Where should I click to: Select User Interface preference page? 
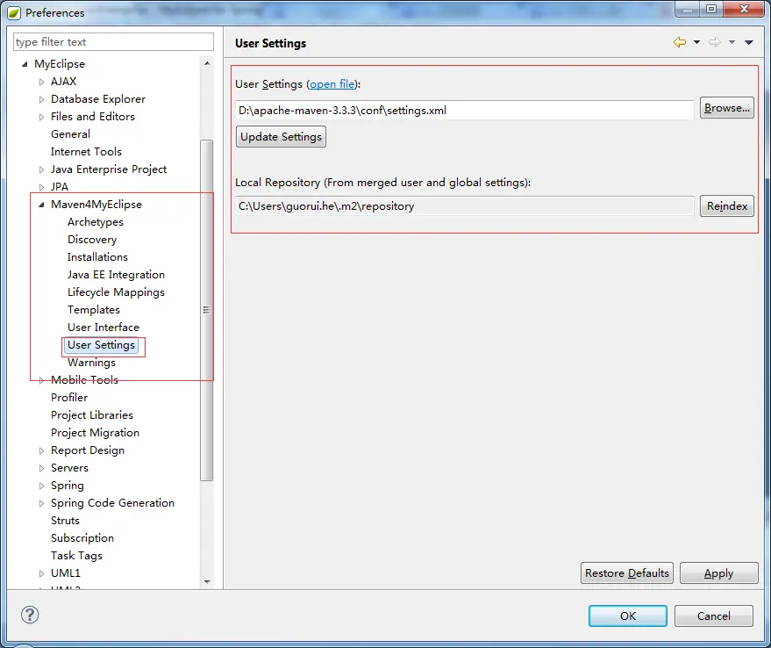coord(104,328)
